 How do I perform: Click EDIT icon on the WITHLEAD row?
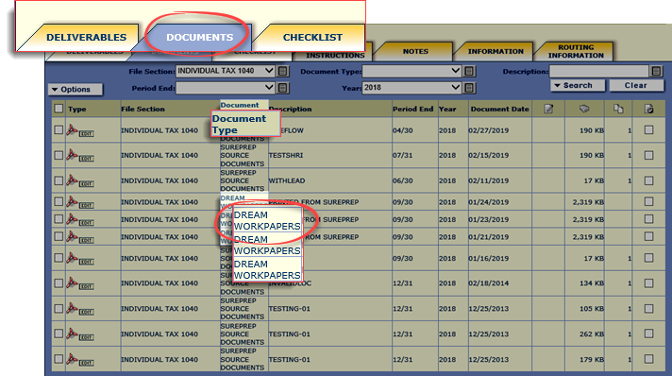coord(86,184)
